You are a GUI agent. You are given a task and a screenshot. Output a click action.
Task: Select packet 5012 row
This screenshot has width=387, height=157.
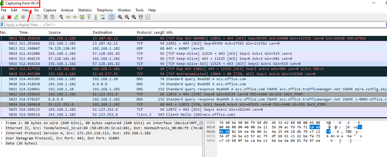193,43
